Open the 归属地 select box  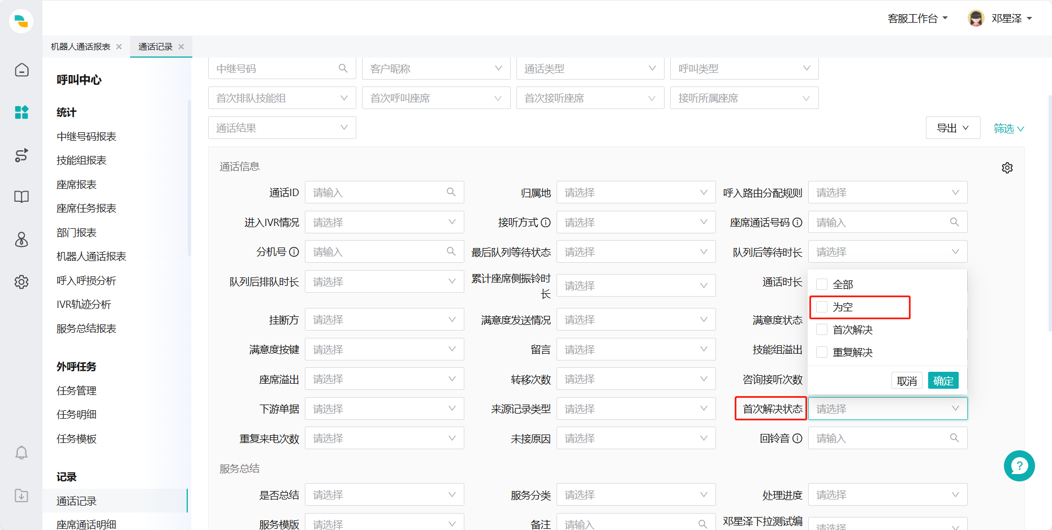636,192
